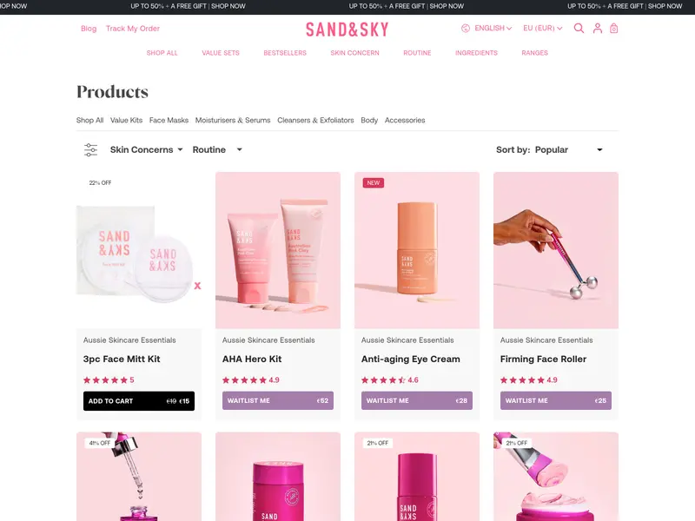Click the Sand & Sky logo
Viewport: 695px width, 521px height.
pyautogui.click(x=347, y=30)
